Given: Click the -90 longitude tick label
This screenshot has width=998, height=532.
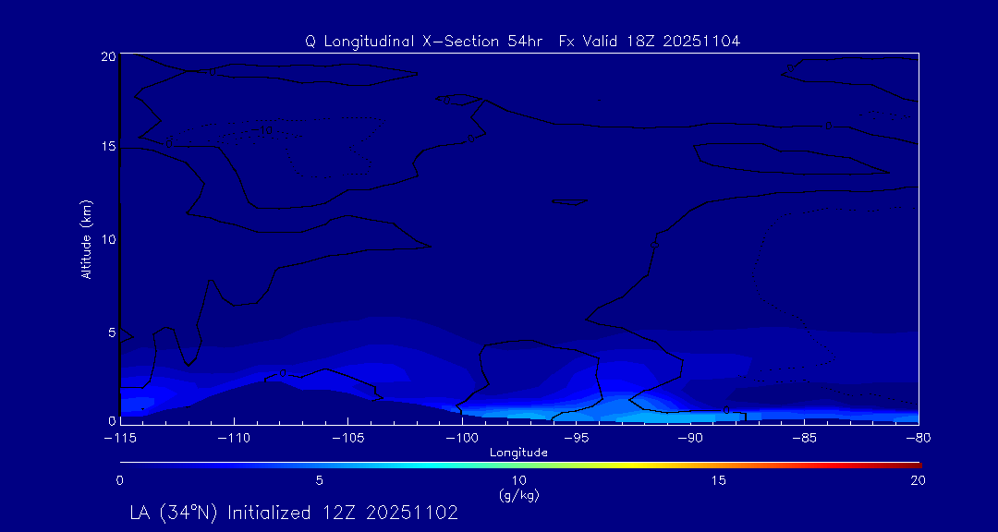Looking at the screenshot, I should pos(690,439).
